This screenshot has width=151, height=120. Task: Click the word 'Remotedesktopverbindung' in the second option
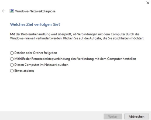pos(51,59)
